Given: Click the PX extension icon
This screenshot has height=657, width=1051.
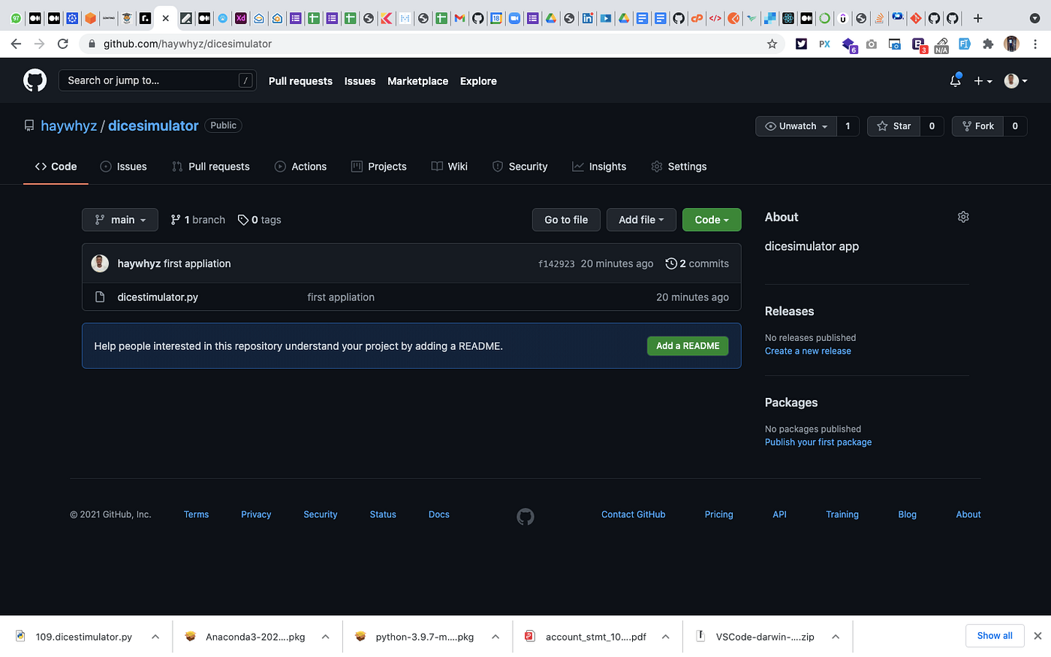Looking at the screenshot, I should [x=824, y=44].
